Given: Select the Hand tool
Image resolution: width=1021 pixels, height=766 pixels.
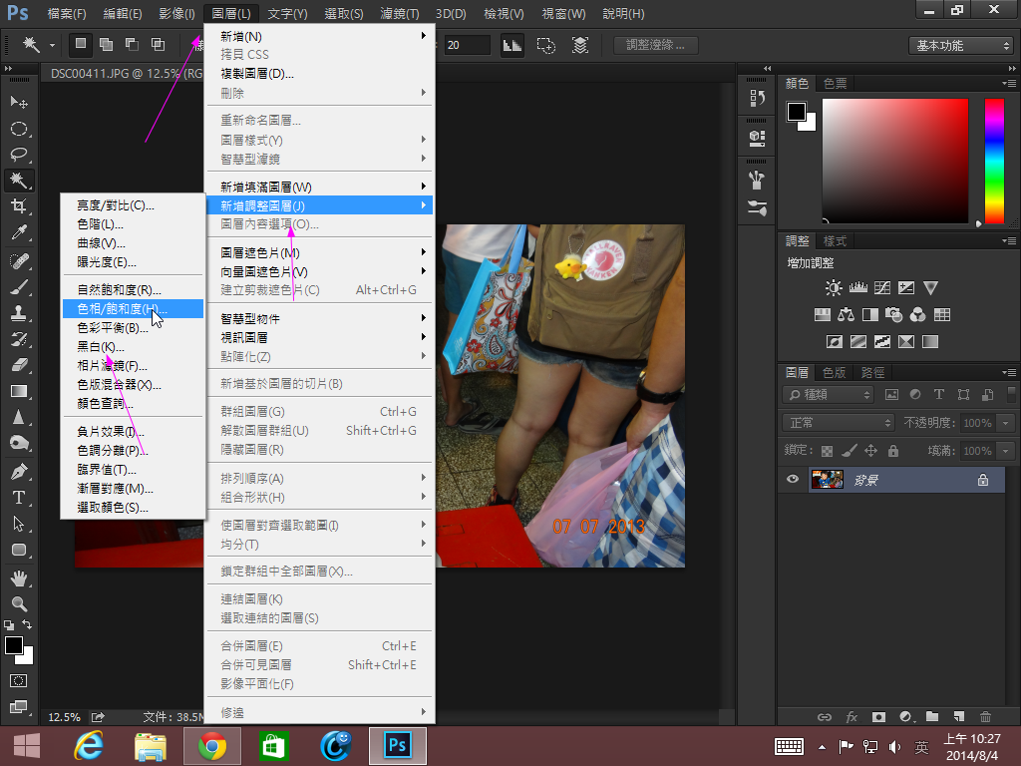Looking at the screenshot, I should (19, 578).
